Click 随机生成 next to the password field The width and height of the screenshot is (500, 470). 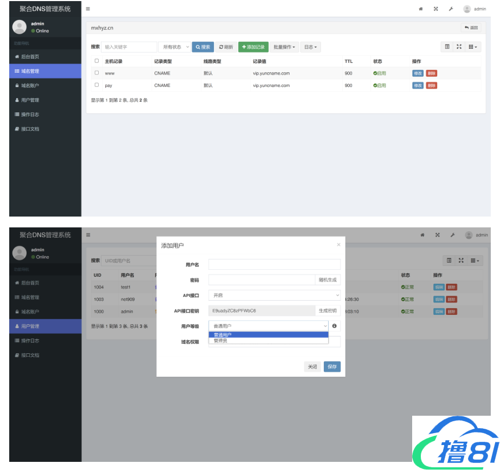click(328, 280)
